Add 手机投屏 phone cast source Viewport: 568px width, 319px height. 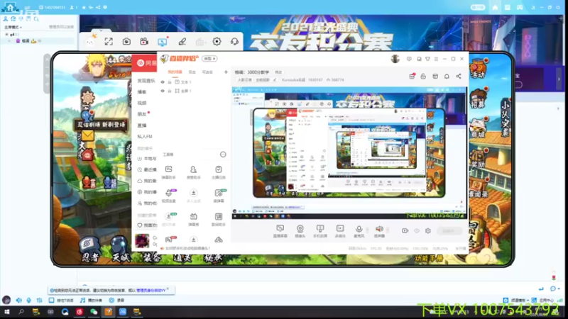[x=320, y=231]
